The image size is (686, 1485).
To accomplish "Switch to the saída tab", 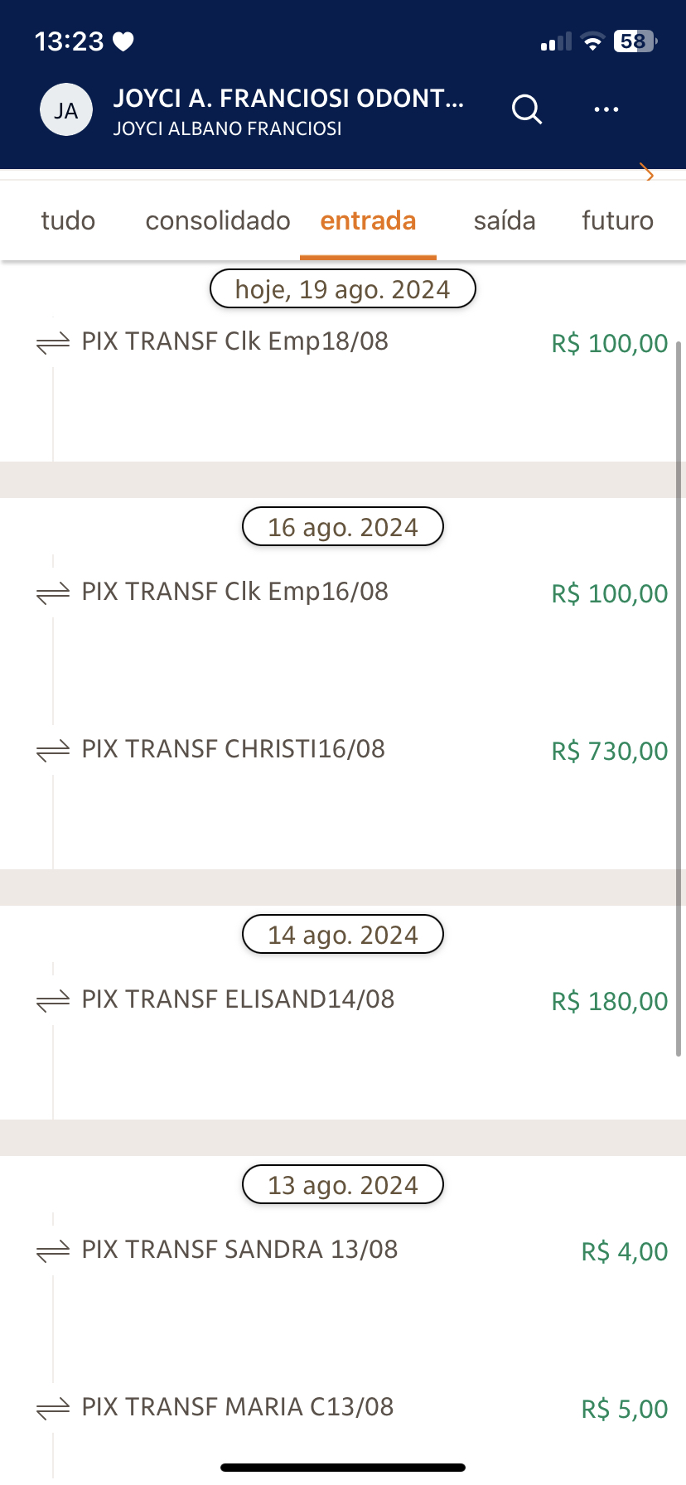I will [505, 221].
